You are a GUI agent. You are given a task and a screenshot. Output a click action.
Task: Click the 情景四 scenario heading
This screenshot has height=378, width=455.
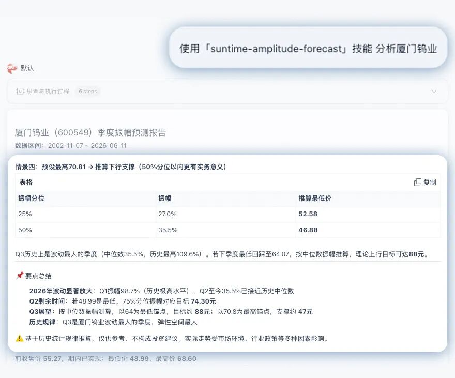click(x=120, y=167)
